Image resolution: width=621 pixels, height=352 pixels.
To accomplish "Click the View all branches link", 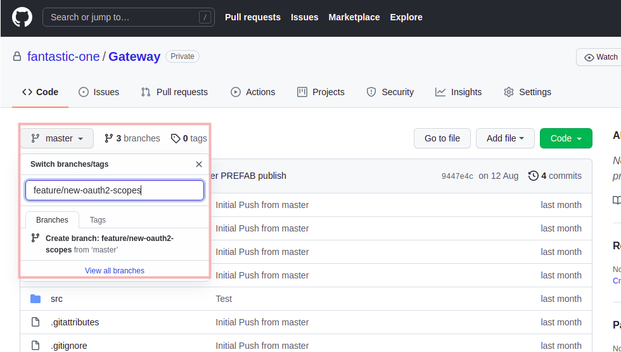I will click(115, 271).
